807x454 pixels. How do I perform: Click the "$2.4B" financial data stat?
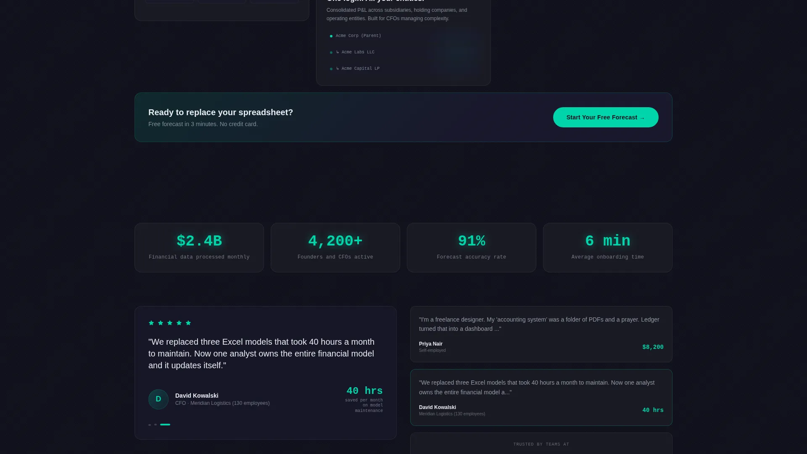point(199,241)
